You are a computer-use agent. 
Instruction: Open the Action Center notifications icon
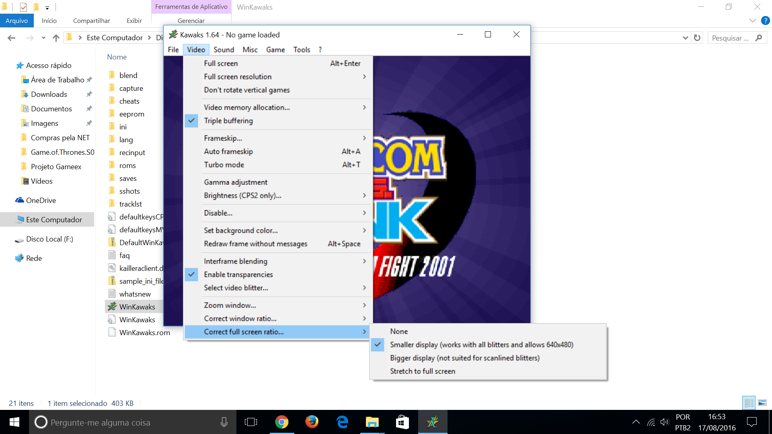point(751,422)
